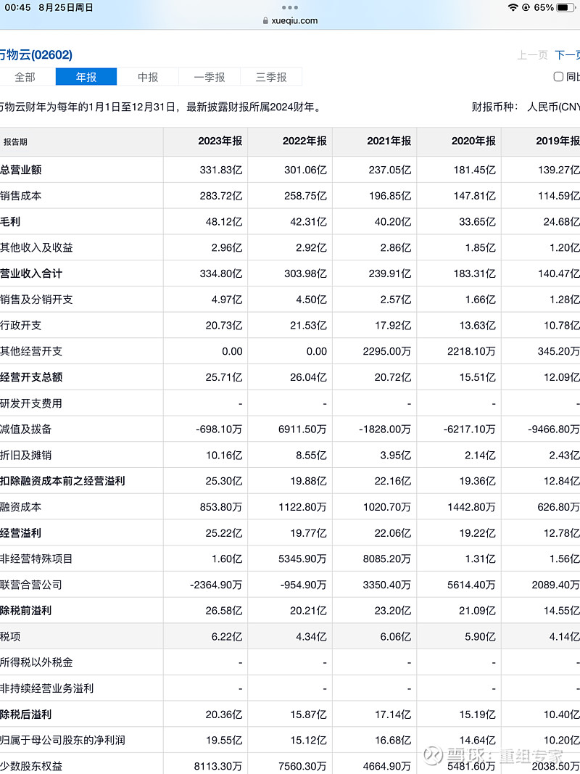Screen dimensions: 580x774
Task: Select the 融资成本 row label
Action: pos(21,507)
